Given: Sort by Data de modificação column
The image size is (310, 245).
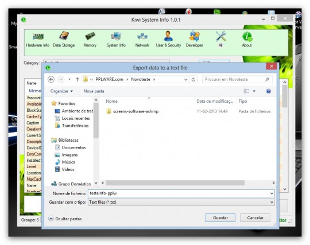Looking at the screenshot, I should pyautogui.click(x=215, y=101).
